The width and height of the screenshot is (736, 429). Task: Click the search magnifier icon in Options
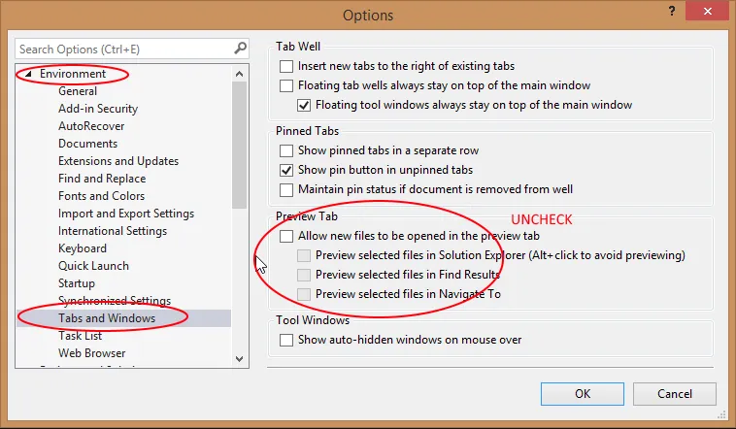(240, 49)
